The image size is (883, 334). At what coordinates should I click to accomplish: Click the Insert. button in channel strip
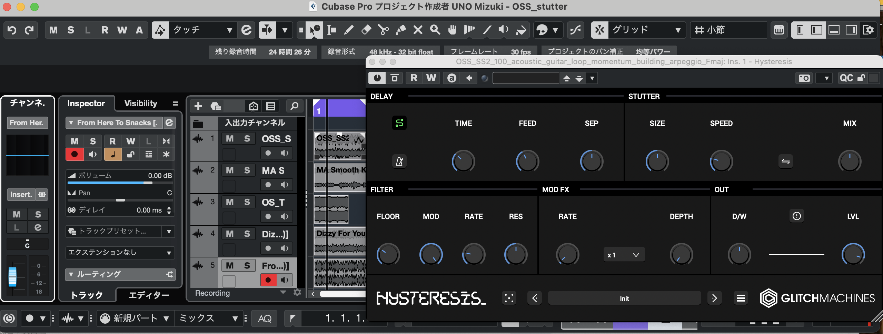pos(21,195)
